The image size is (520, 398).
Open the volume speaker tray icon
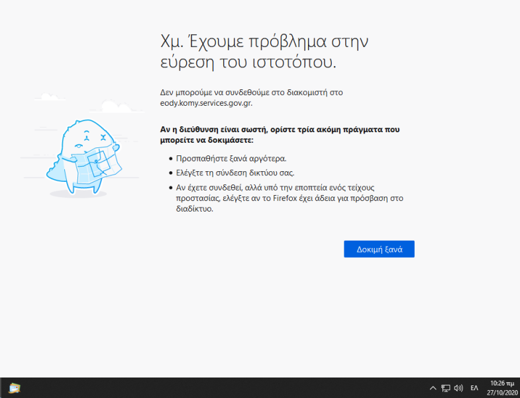pos(458,388)
